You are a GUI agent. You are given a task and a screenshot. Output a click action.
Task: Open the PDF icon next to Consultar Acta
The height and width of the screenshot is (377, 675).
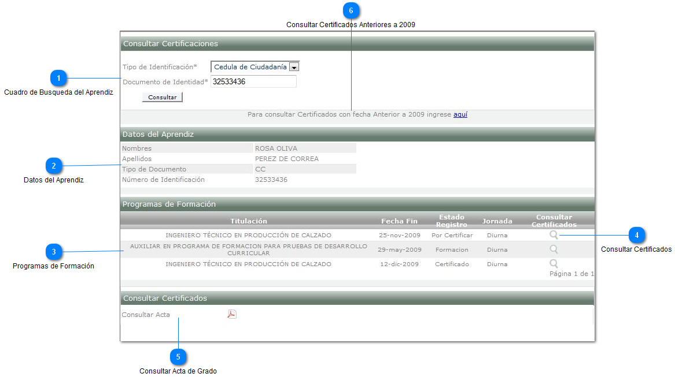231,314
